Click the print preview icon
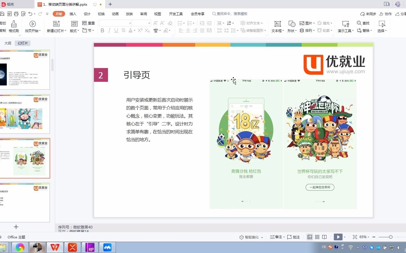The height and width of the screenshot is (253, 406). 23,14
